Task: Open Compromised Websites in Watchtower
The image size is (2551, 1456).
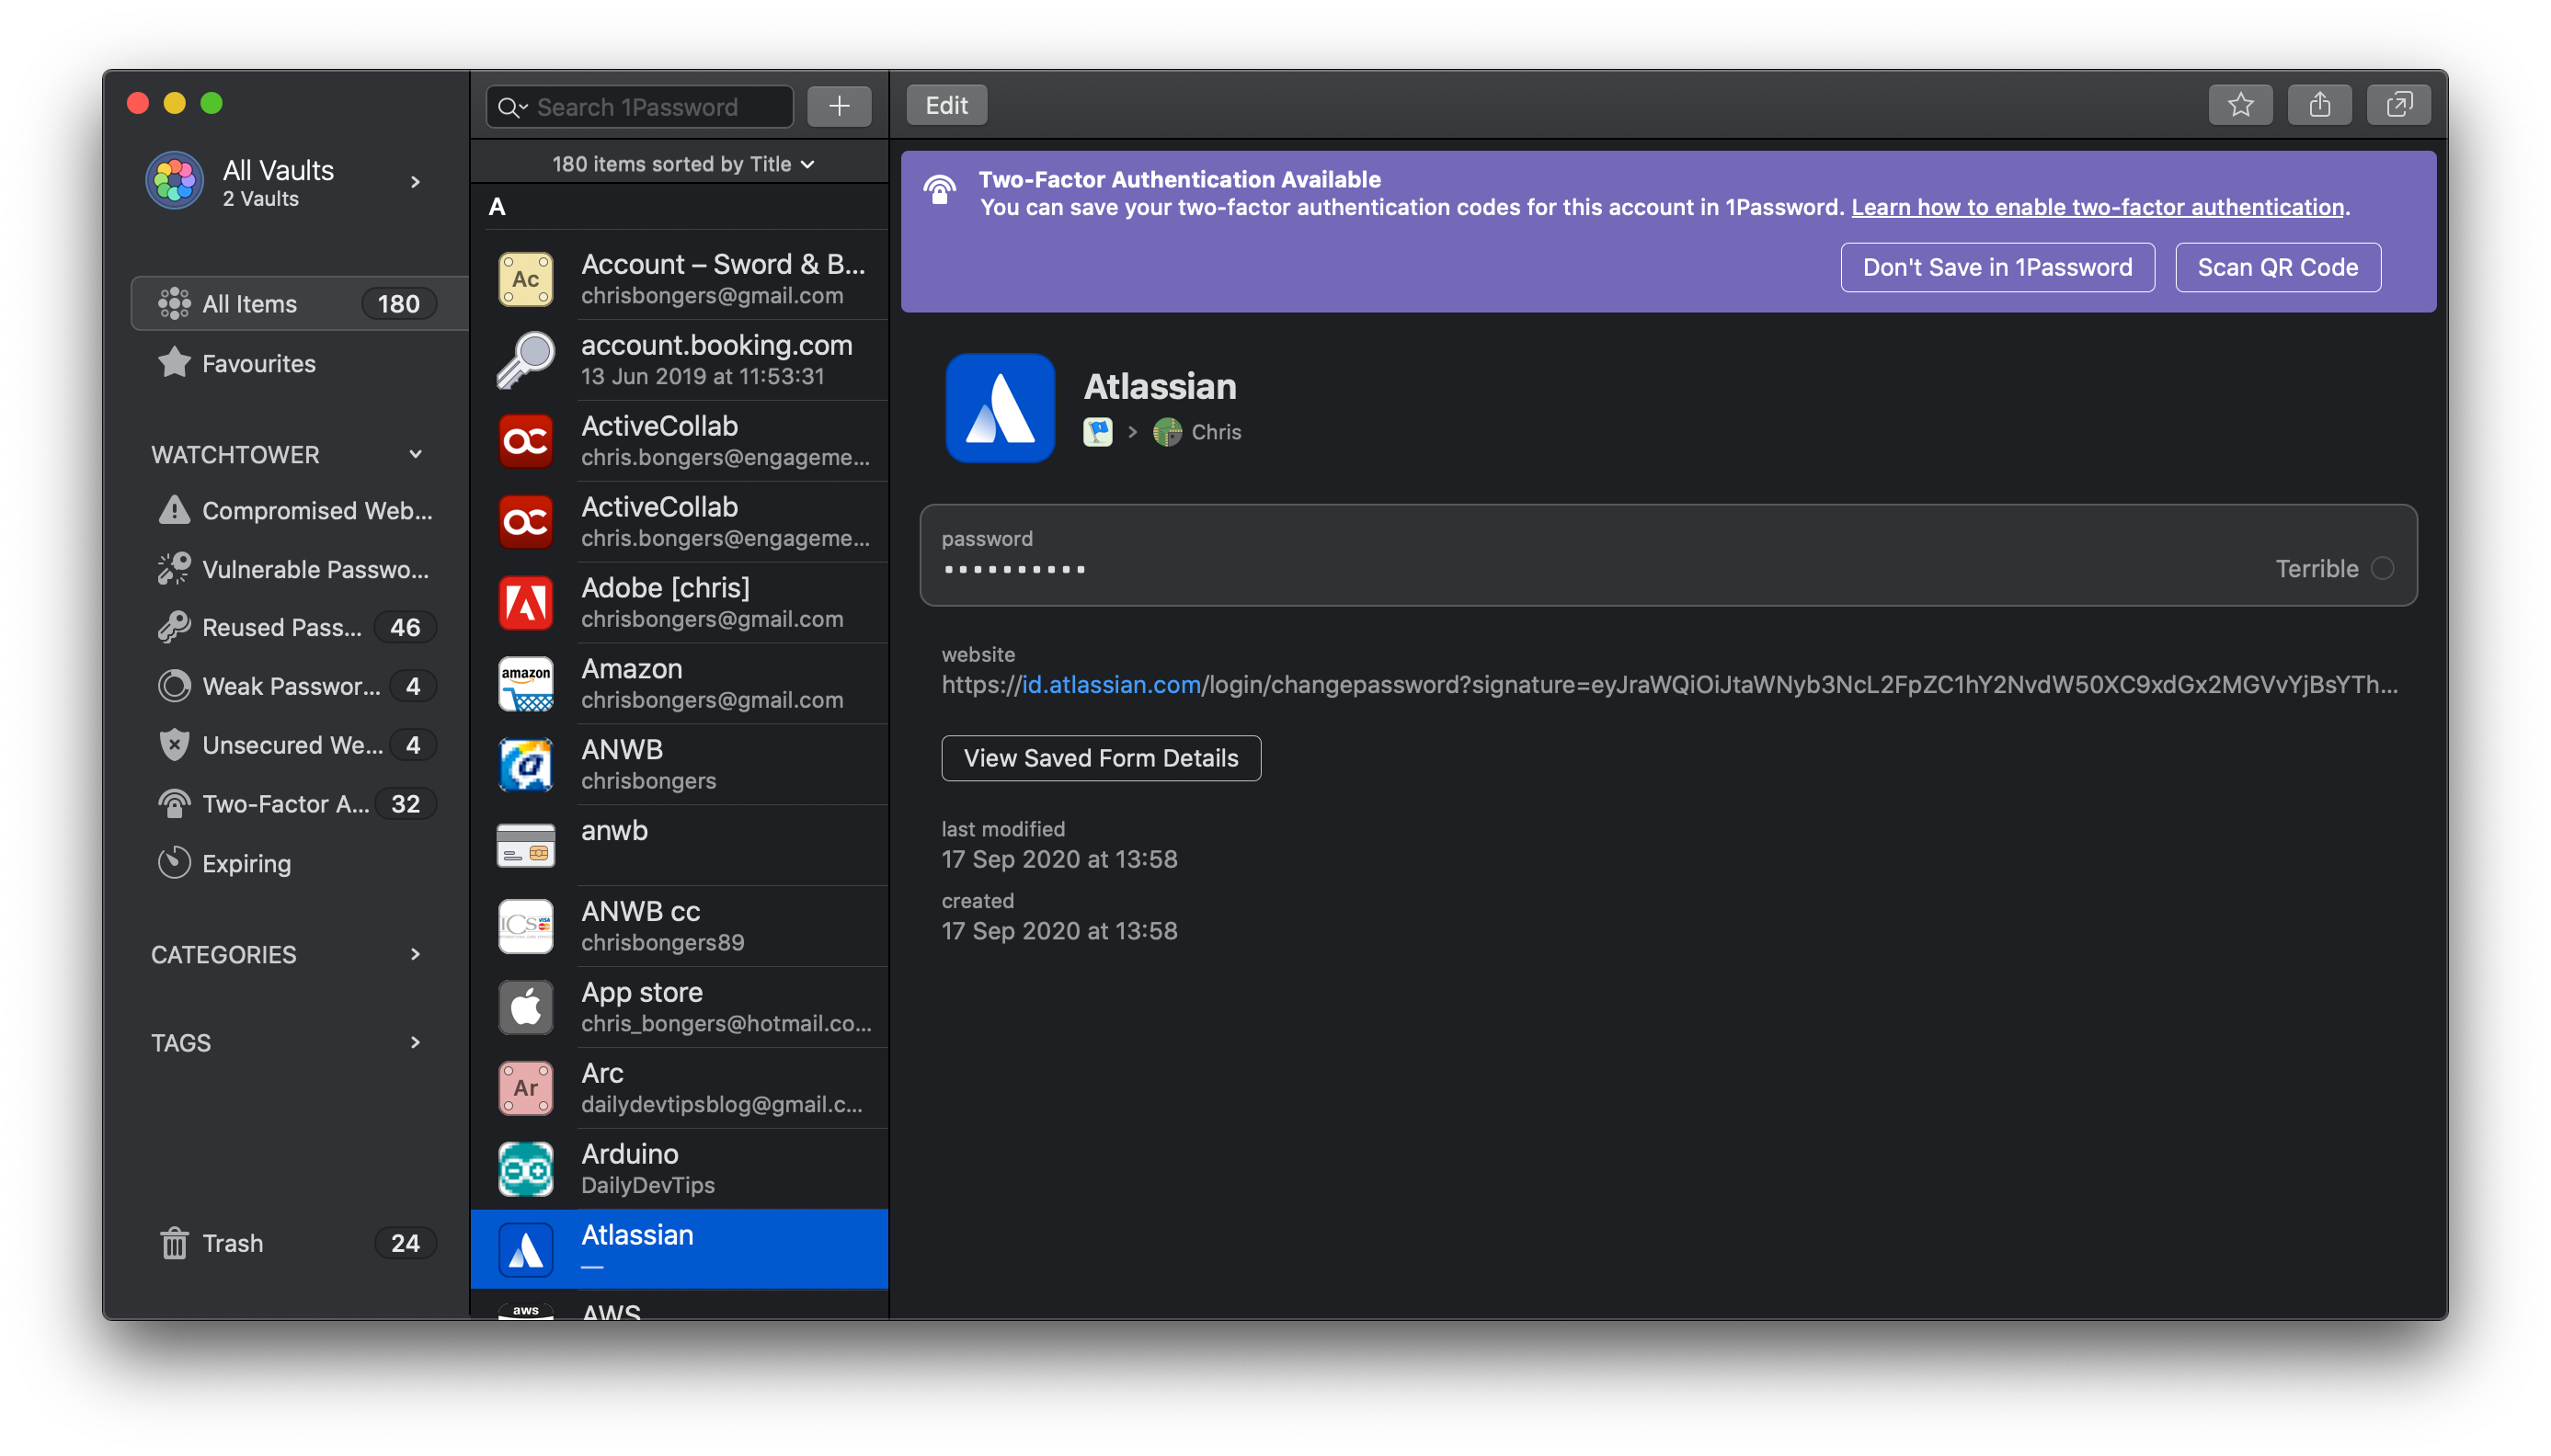Action: click(x=297, y=510)
